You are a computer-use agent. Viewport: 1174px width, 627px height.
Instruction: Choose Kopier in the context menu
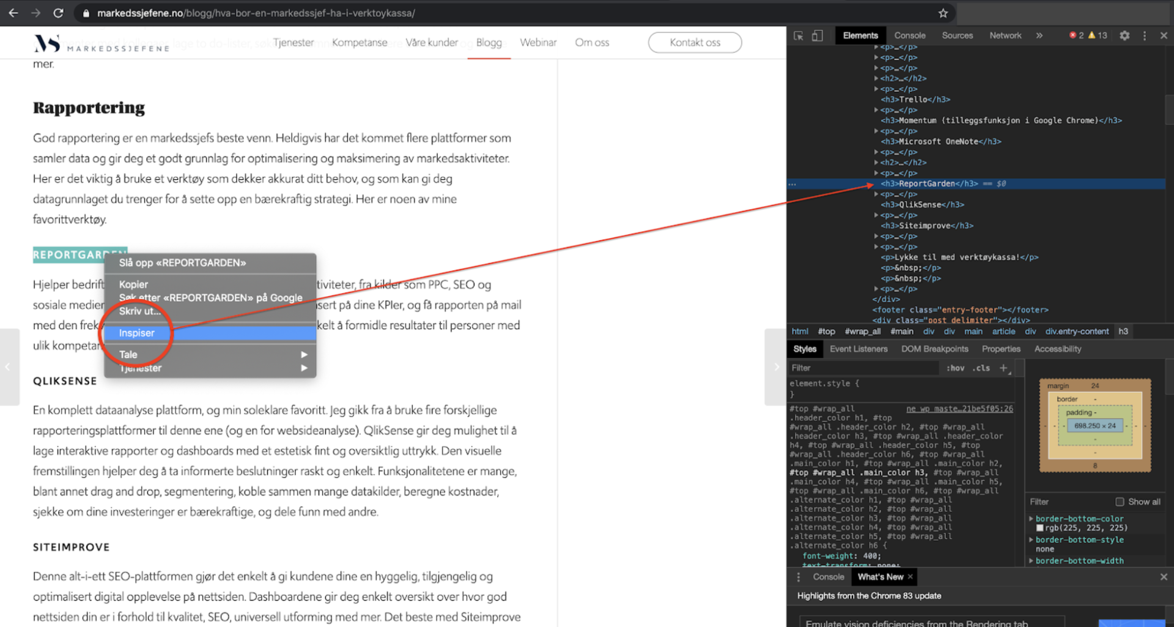coord(210,284)
